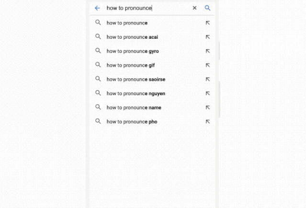Image resolution: width=306 pixels, height=208 pixels.
Task: Select suggestion "how to pronounce gyro"
Action: (133, 51)
